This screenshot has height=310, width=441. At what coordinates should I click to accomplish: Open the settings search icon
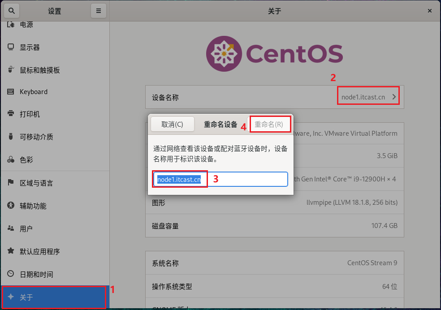tap(12, 11)
